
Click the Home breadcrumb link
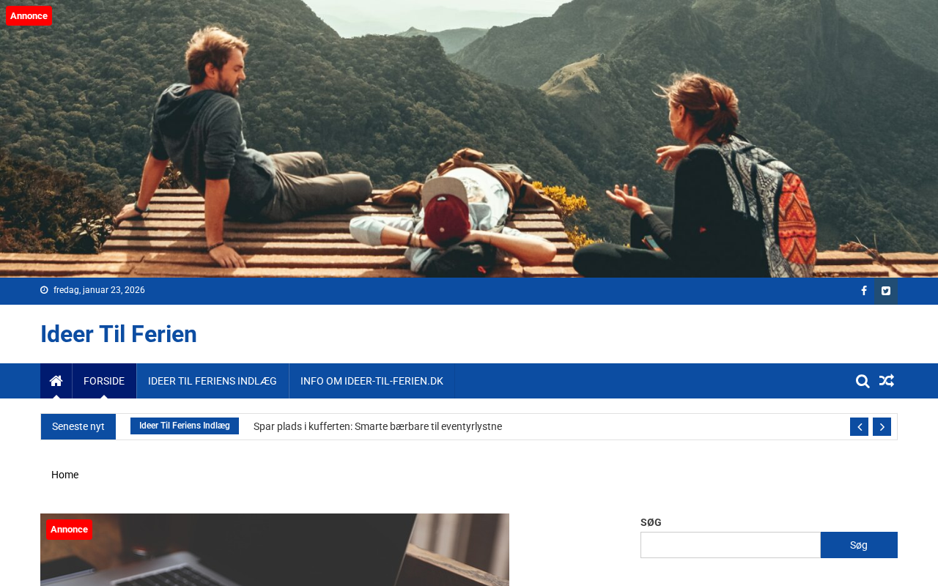(x=64, y=475)
